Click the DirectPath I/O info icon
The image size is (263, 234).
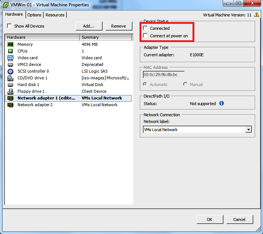tap(222, 103)
